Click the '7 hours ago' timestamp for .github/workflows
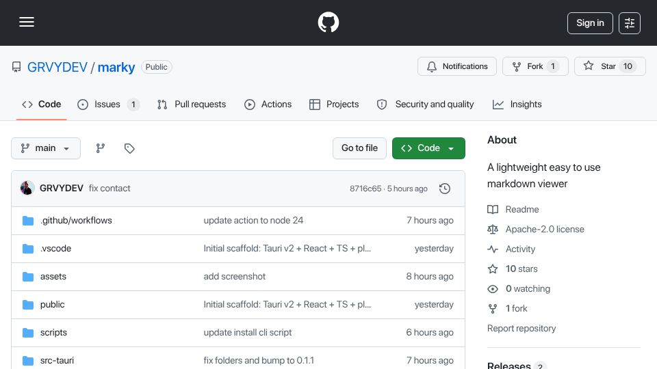This screenshot has width=657, height=369. pos(430,221)
